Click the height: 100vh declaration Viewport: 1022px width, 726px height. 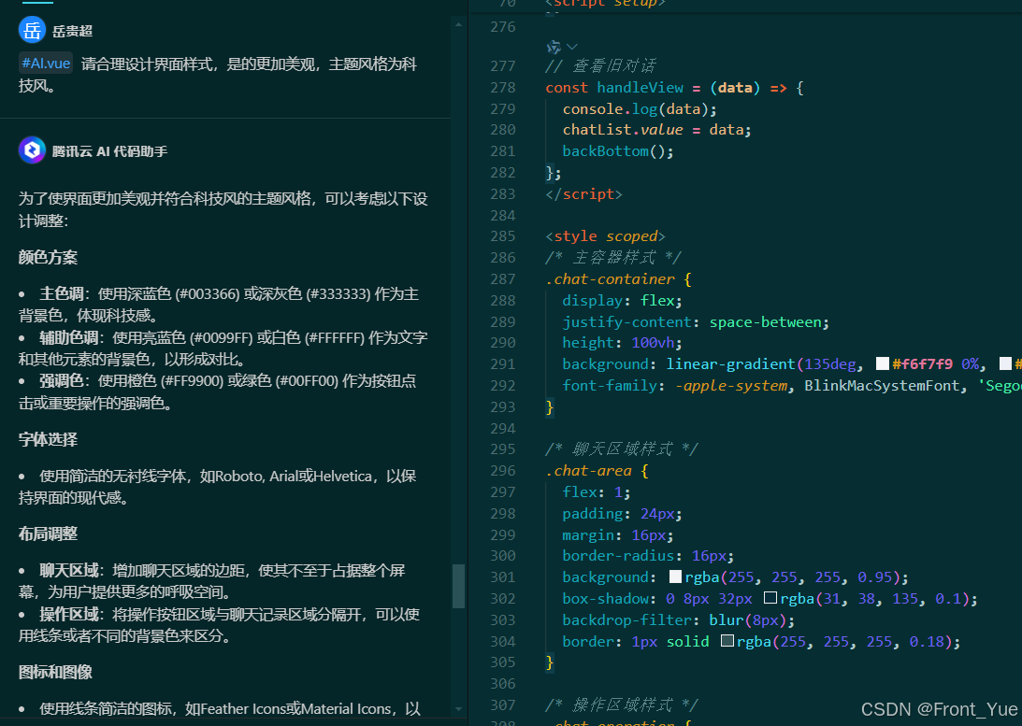[622, 343]
